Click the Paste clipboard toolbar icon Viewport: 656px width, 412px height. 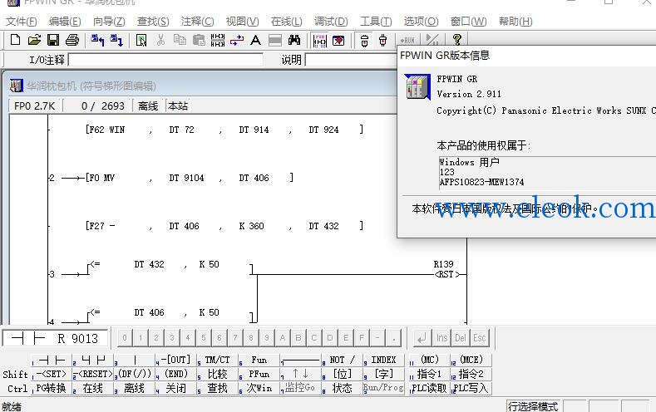coord(199,40)
